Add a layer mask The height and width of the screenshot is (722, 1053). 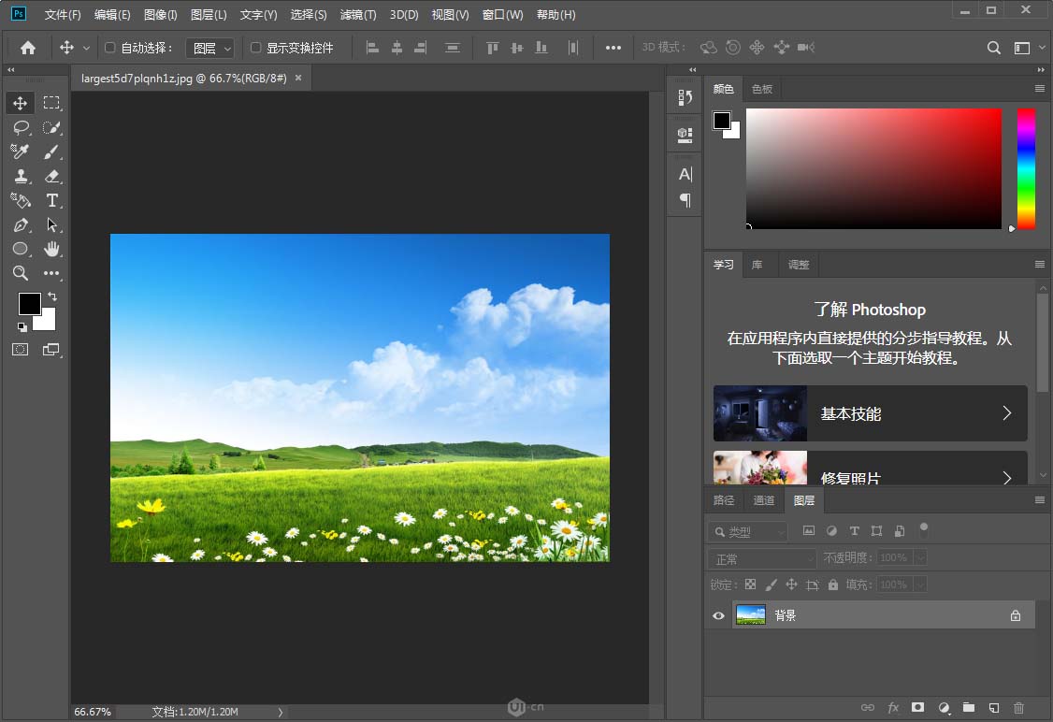click(x=918, y=707)
